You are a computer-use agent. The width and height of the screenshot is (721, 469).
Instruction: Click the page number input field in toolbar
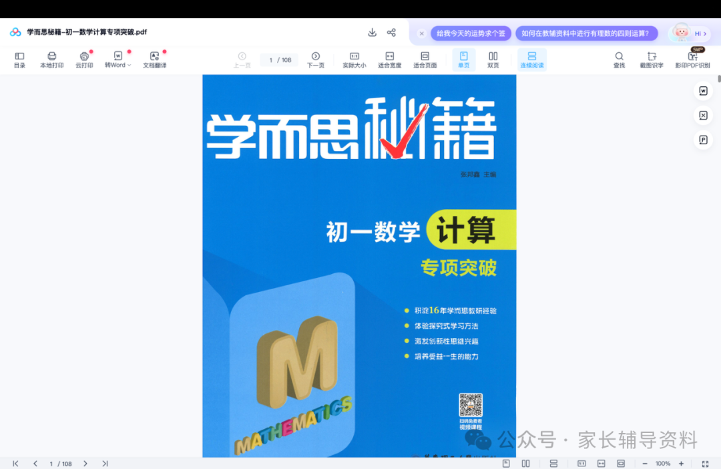(x=279, y=60)
